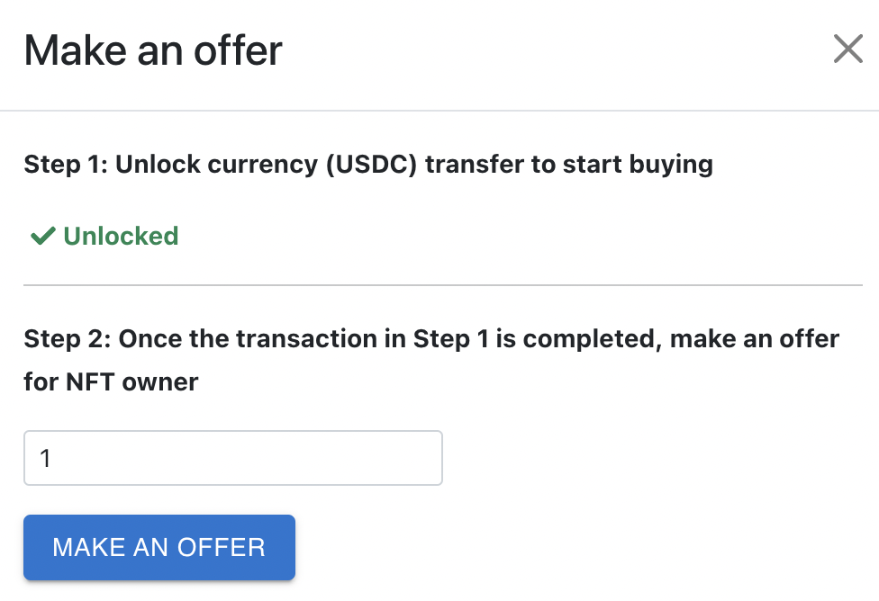Screen dimensions: 879x601
Task: Close the Make an offer dialog
Action: click(x=848, y=49)
